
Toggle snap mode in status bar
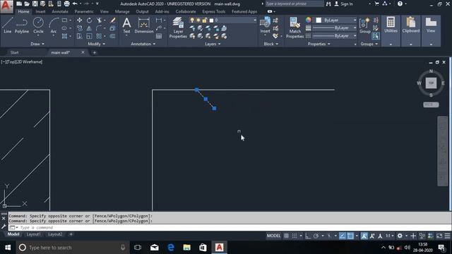coord(295,236)
